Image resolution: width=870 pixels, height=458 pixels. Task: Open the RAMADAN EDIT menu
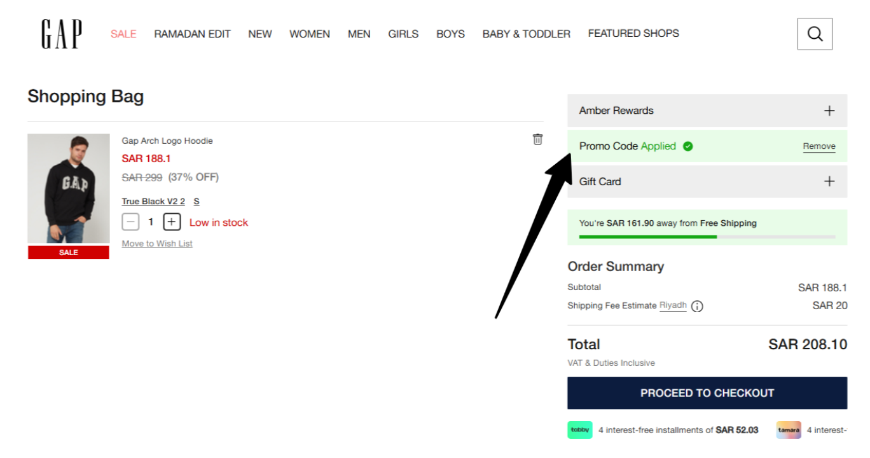[192, 34]
